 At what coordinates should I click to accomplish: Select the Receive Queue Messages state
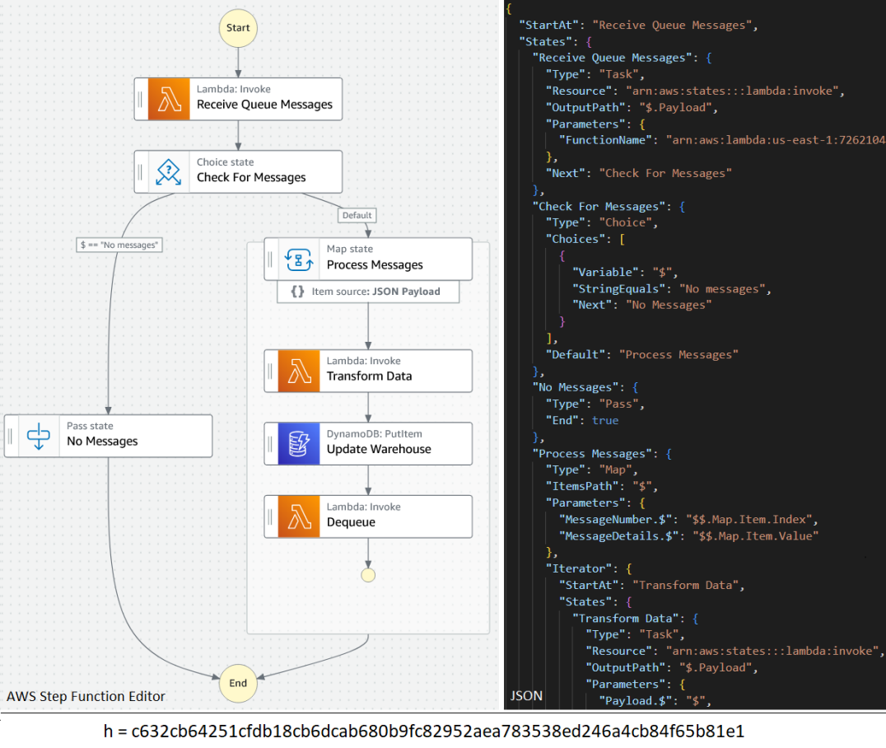click(x=238, y=99)
